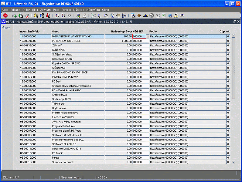The height and width of the screenshot is (182, 242).
Task: Close the inner MJZMESKP form window
Action: point(238,22)
